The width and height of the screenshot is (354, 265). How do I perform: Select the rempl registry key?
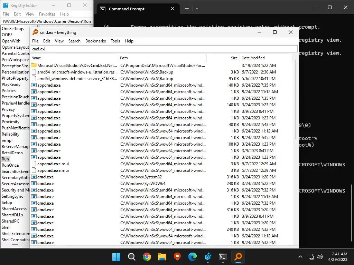pyautogui.click(x=7, y=140)
